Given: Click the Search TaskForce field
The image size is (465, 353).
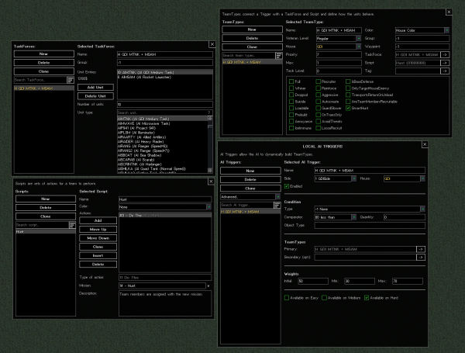Looking at the screenshot, I should point(40,80).
